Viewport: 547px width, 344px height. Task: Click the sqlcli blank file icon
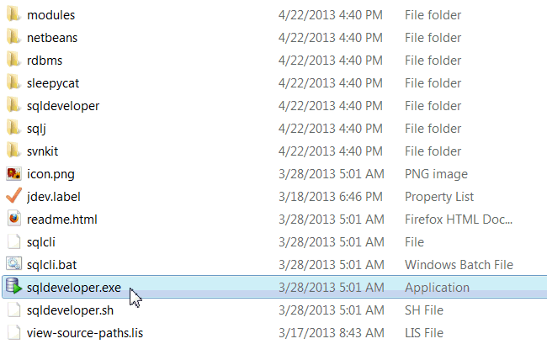[13, 241]
